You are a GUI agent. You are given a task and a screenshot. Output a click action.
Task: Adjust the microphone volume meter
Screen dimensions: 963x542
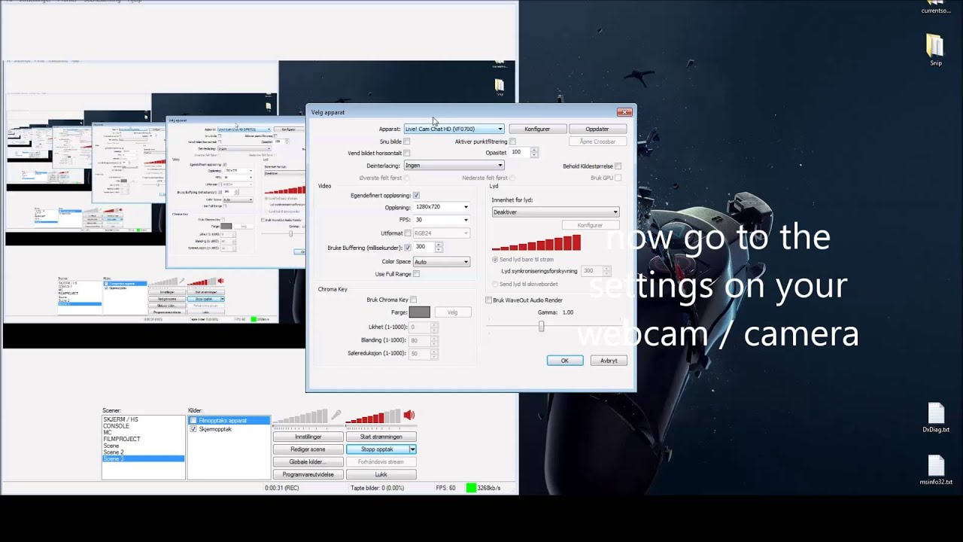pos(300,416)
